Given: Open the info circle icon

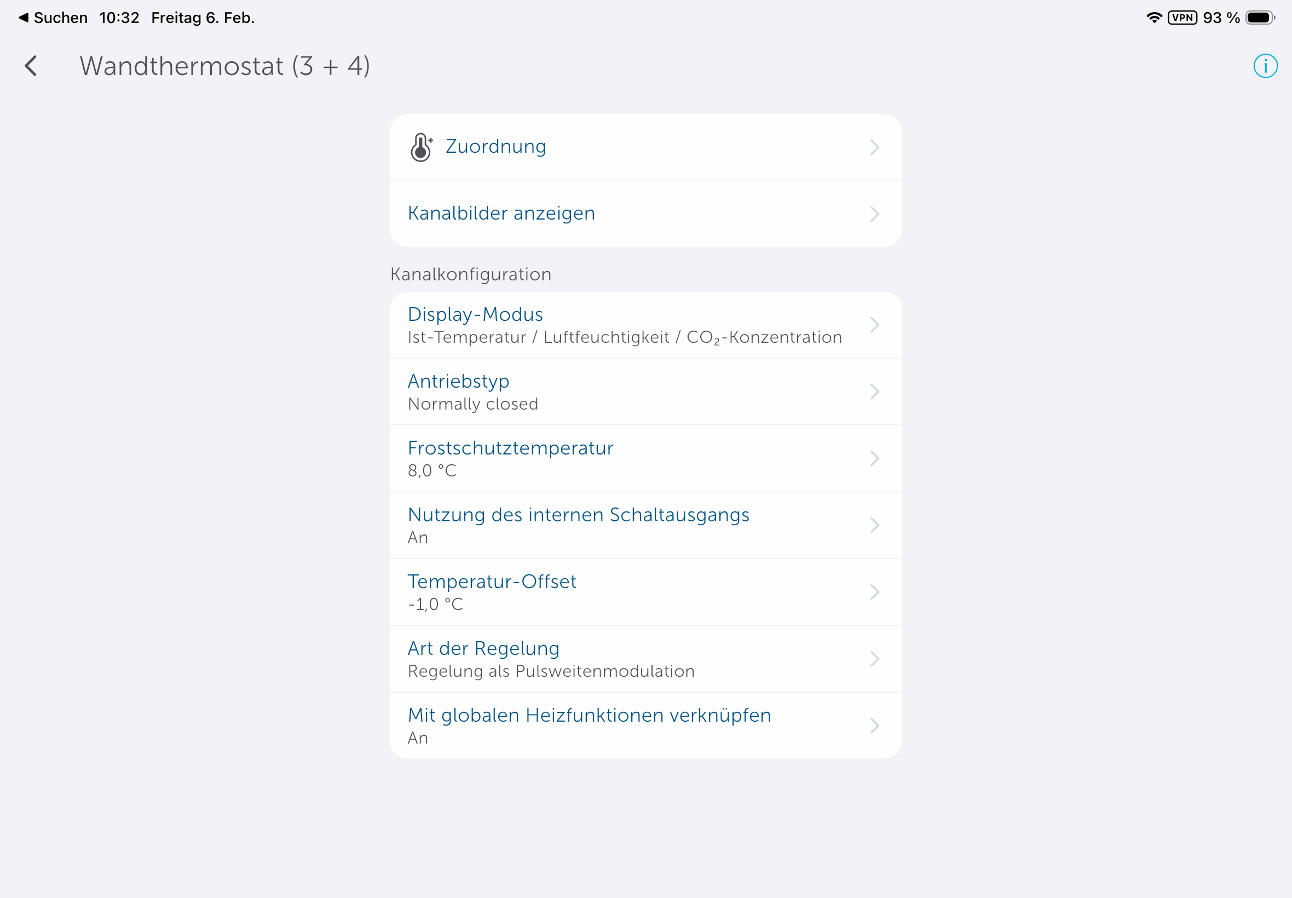Looking at the screenshot, I should [x=1265, y=66].
